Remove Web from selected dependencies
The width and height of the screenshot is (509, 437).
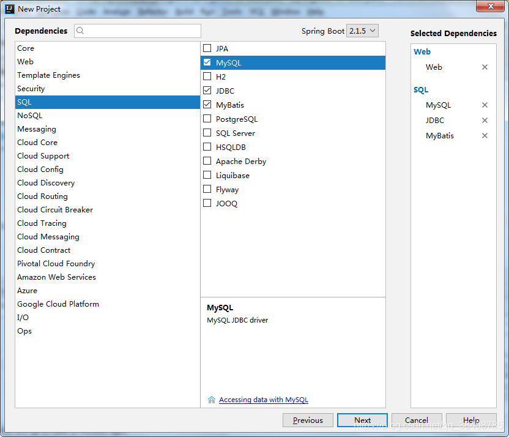[x=485, y=67]
